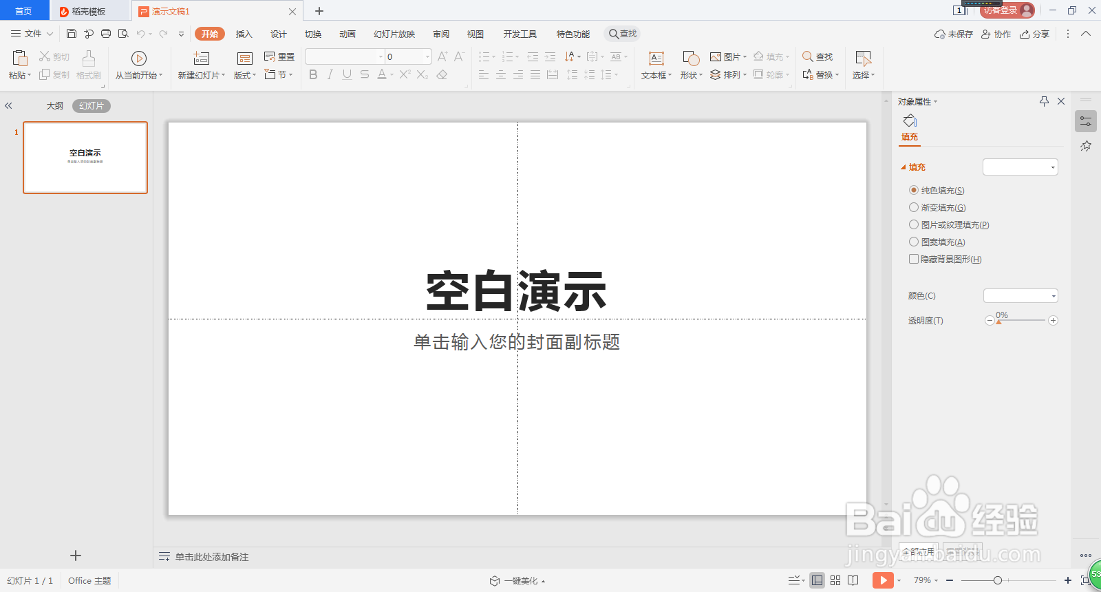The height and width of the screenshot is (592, 1101).
Task: Check Hide Background Graphics (隐藏背景图形)
Action: 914,259
